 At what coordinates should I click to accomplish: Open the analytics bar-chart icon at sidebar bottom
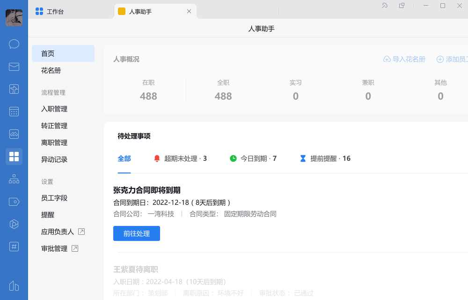coord(14,286)
